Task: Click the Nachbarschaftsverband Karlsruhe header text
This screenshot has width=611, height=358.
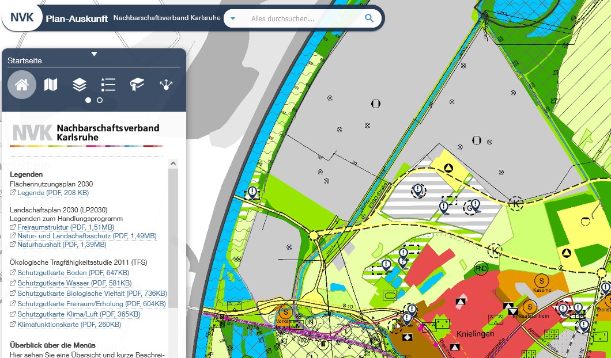Action: coord(167,18)
